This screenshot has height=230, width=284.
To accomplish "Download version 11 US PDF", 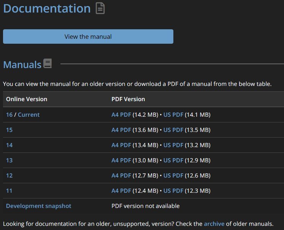I will (x=173, y=190).
